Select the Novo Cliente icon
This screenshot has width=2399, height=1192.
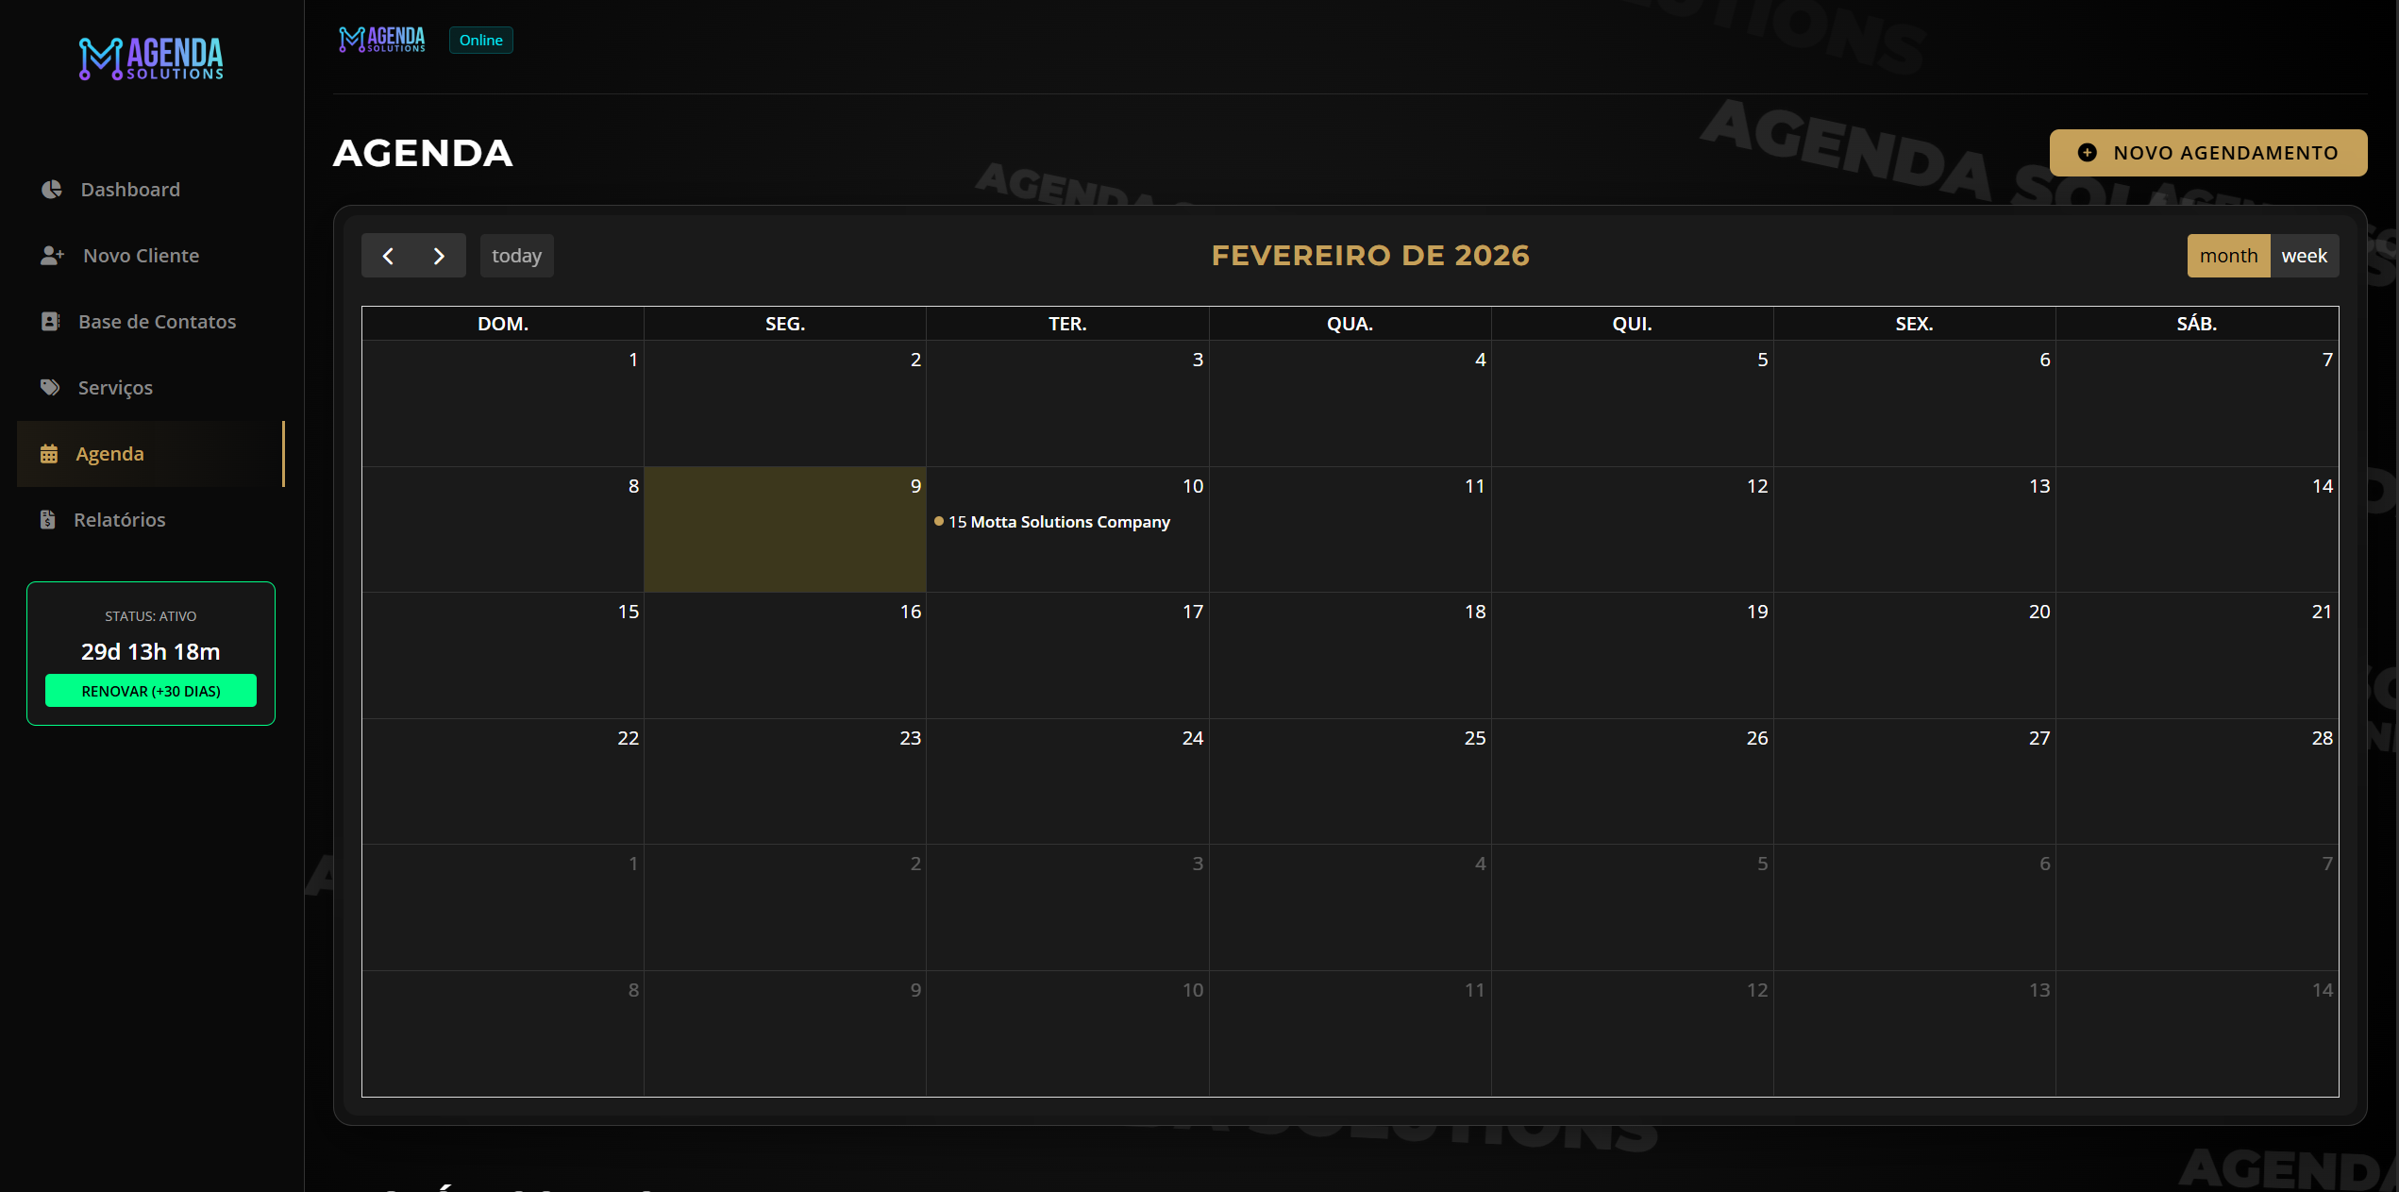pyautogui.click(x=51, y=255)
